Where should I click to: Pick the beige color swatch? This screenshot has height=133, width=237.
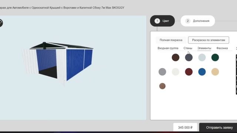(215, 72)
